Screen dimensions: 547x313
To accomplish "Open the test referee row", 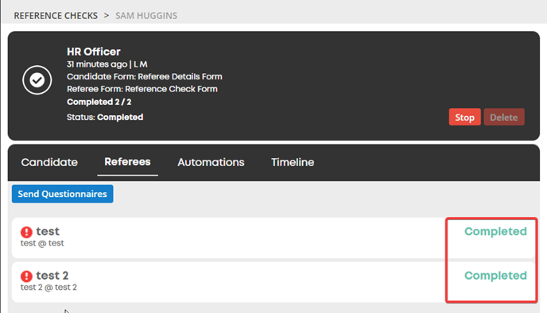I will tap(273, 238).
